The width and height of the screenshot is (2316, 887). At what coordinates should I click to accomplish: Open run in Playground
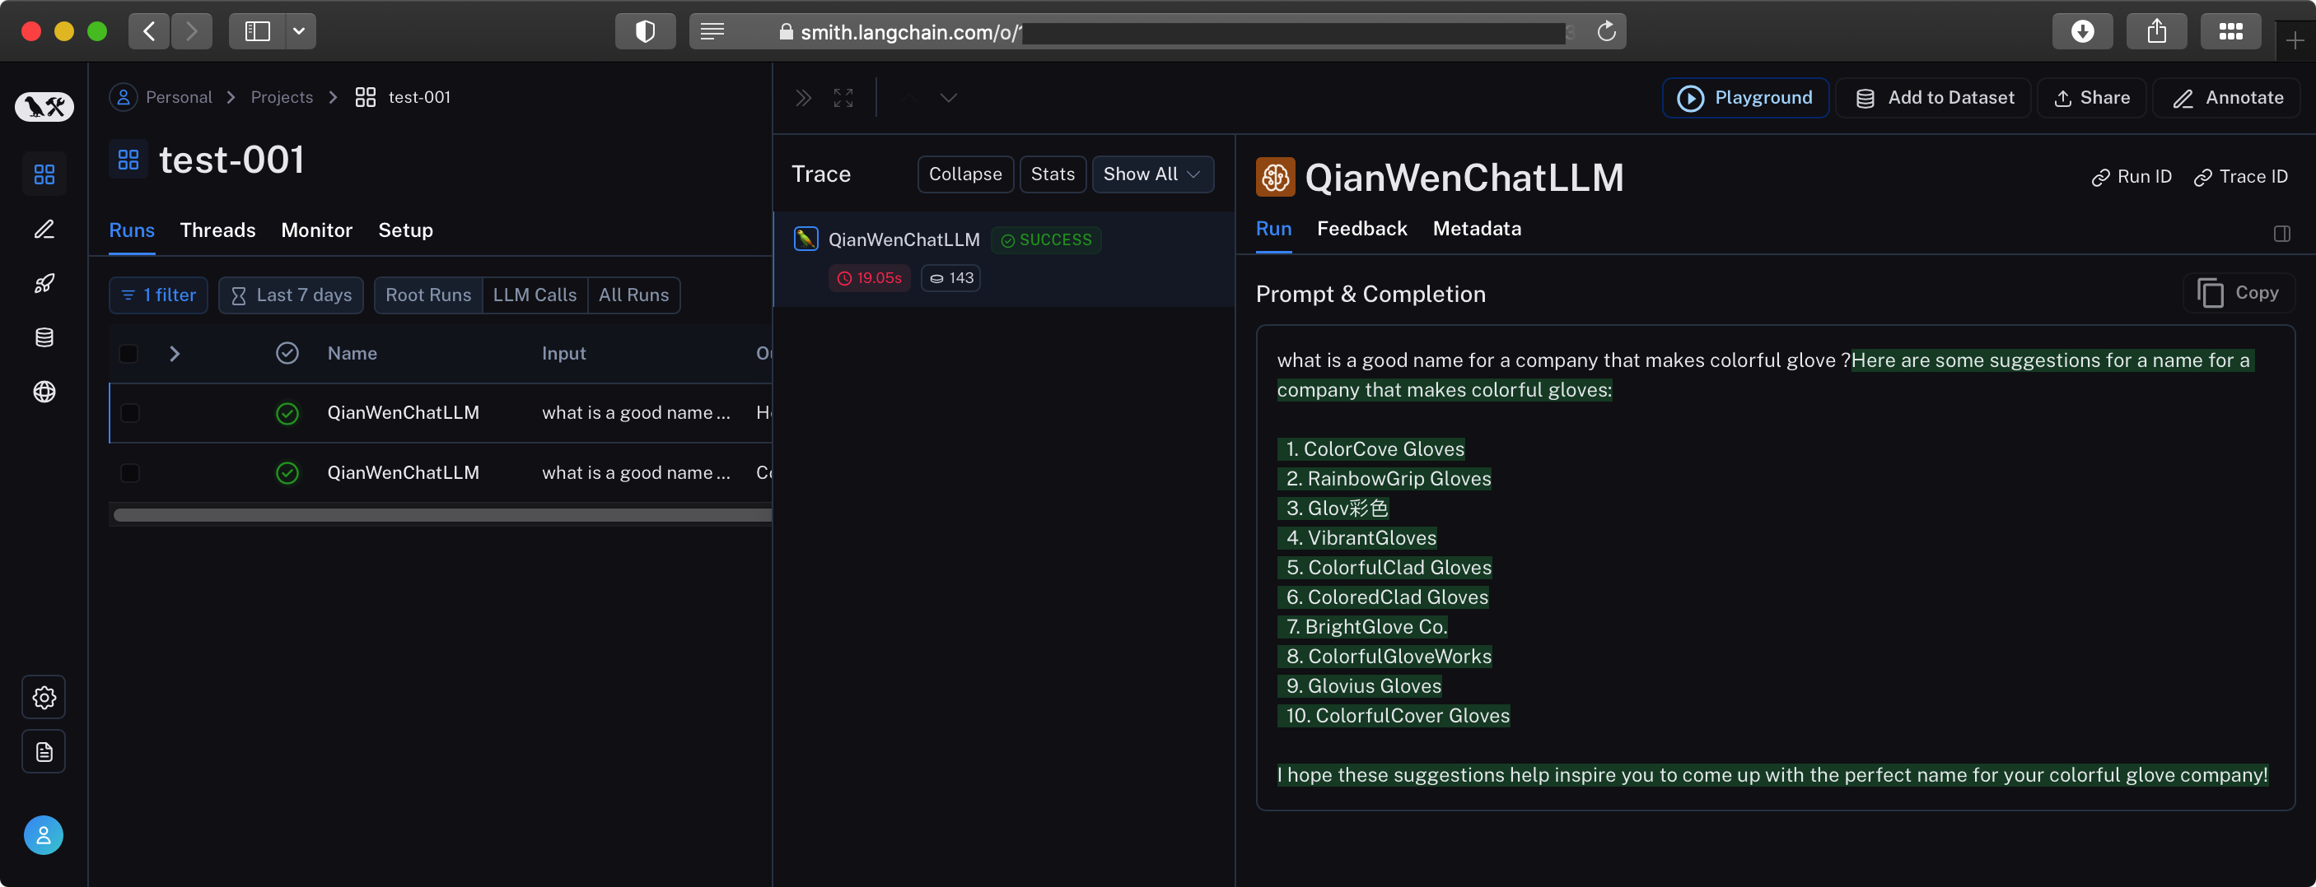click(x=1745, y=98)
